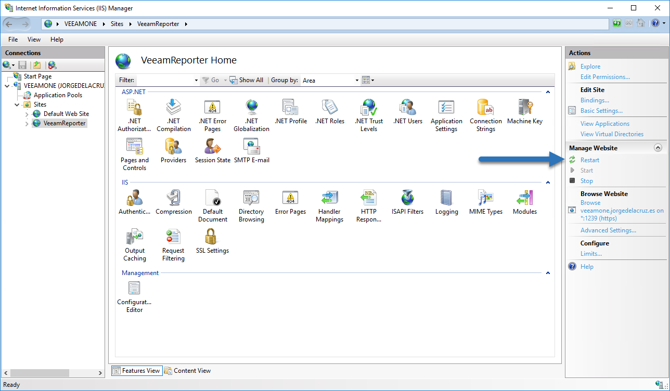Stop the VeeamReporter website

point(587,181)
